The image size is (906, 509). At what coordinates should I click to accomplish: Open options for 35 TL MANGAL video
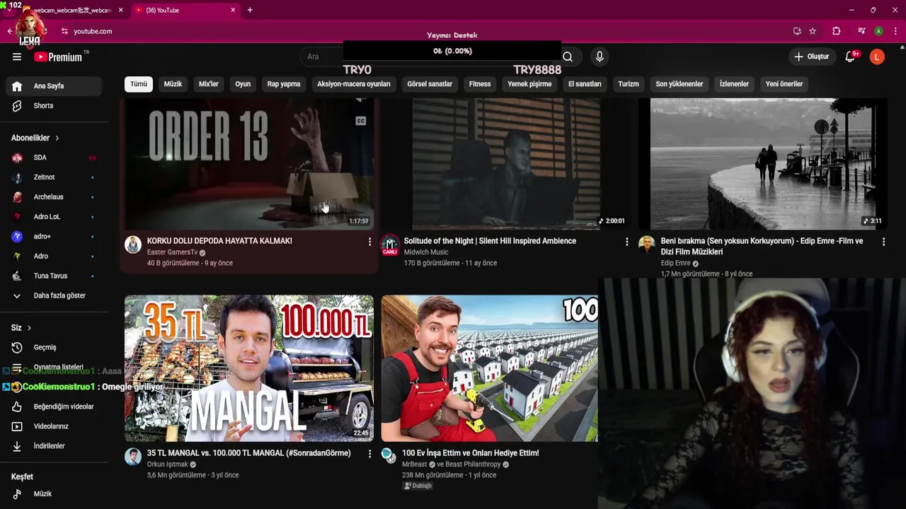pyautogui.click(x=369, y=454)
